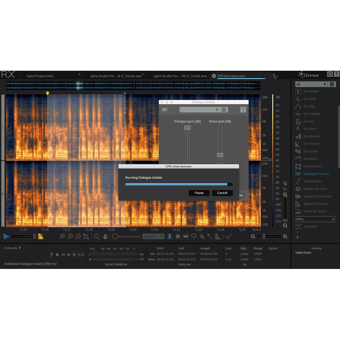Open the Azimuth utility
The image size is (340, 340).
click(310, 226)
